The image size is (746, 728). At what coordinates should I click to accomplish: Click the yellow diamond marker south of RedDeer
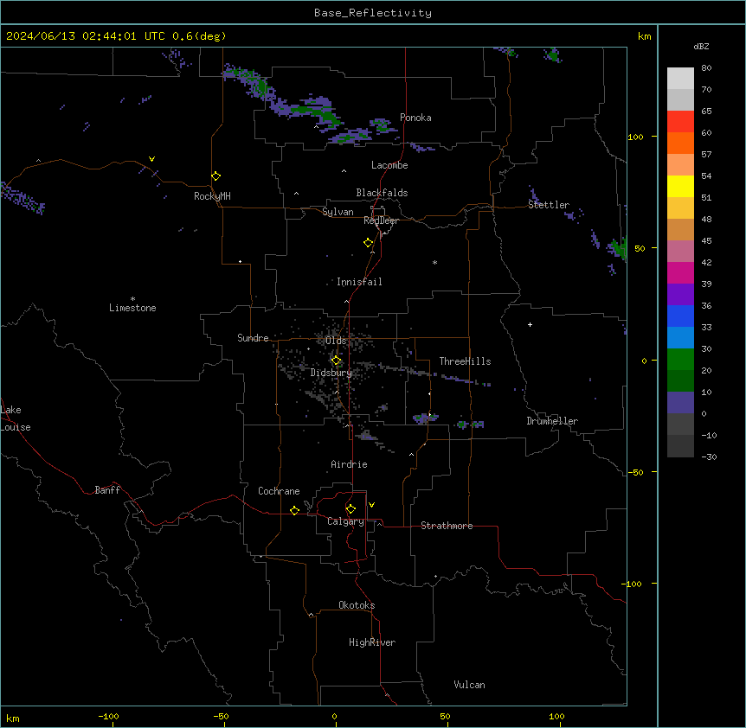(369, 243)
